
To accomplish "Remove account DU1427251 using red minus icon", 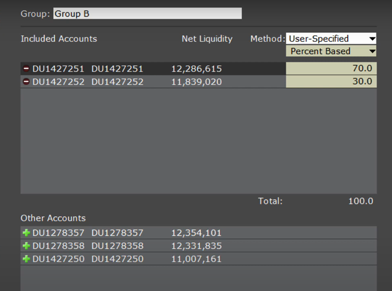I will coord(26,69).
